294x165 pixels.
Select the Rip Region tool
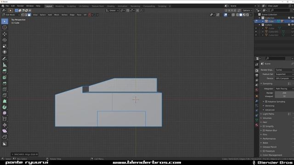(x=5, y=137)
